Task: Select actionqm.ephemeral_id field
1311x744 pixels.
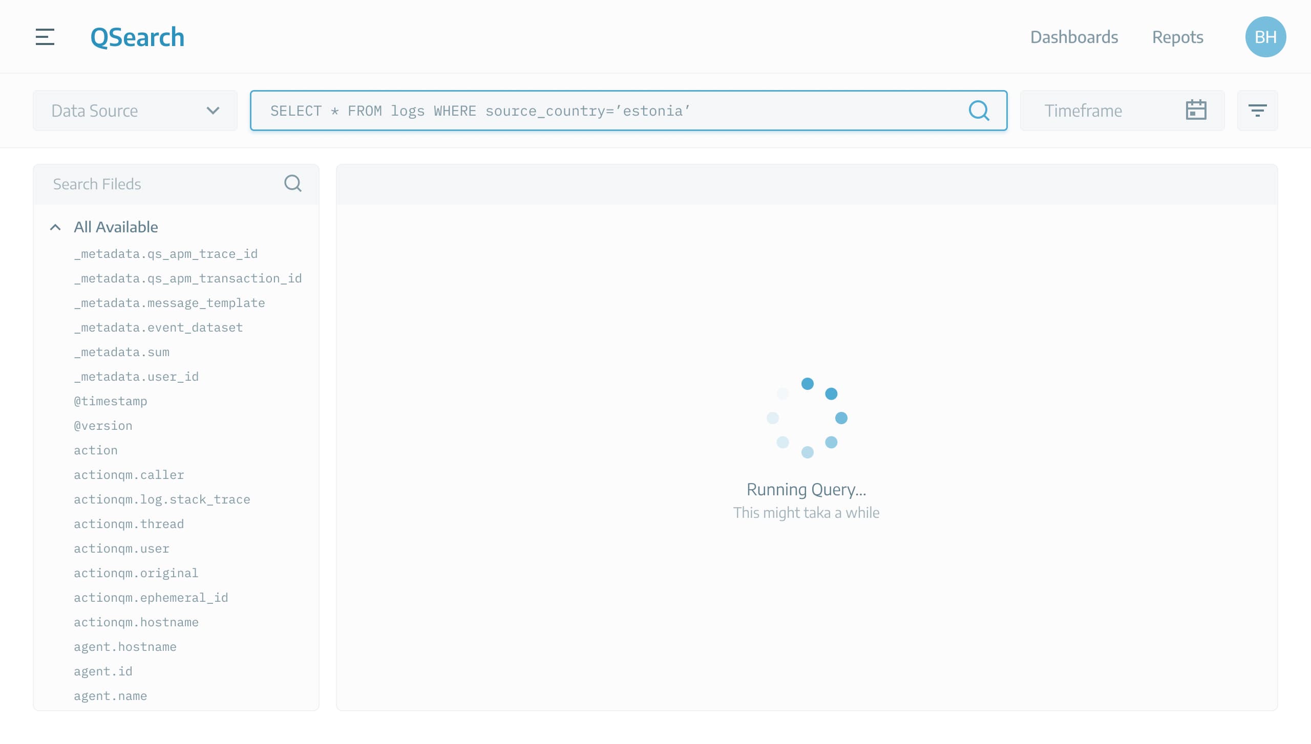Action: (151, 598)
